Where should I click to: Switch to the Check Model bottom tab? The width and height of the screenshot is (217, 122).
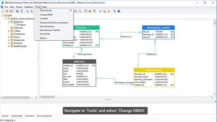[x=17, y=116]
